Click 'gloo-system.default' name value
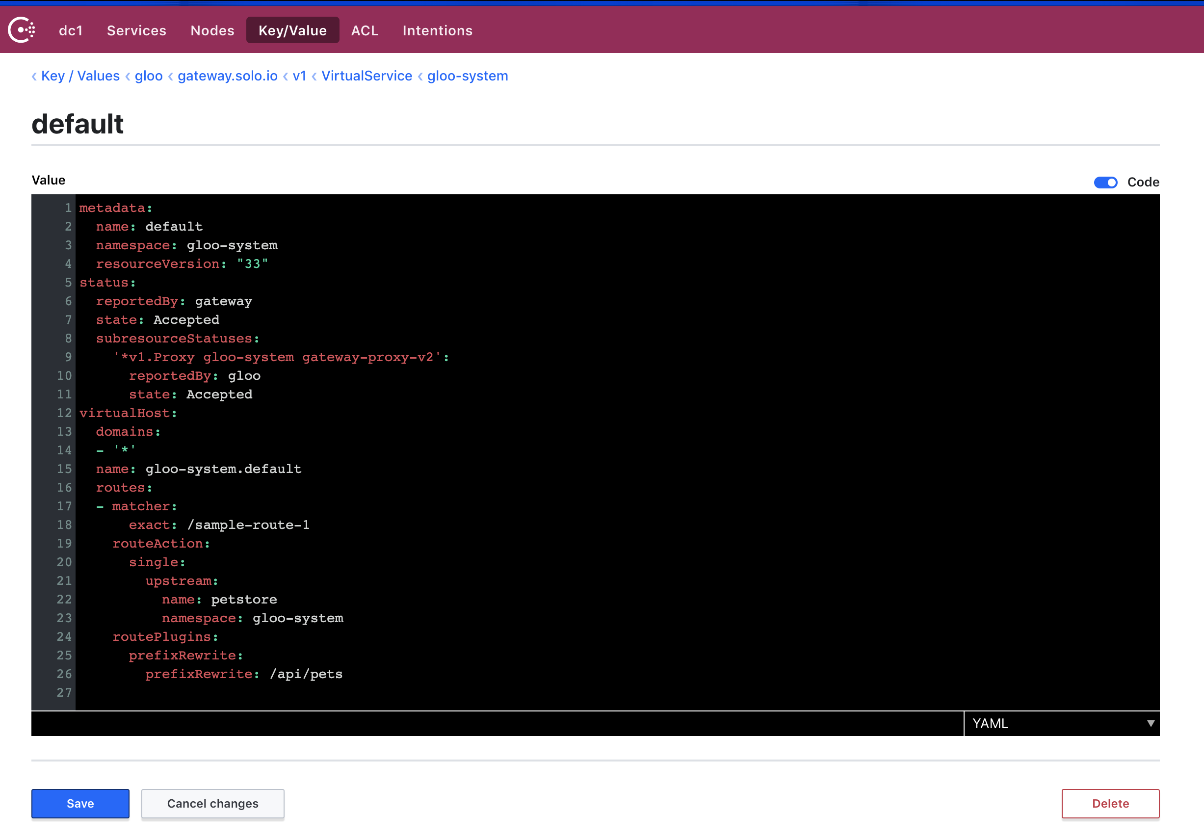1204x840 pixels. tap(223, 469)
